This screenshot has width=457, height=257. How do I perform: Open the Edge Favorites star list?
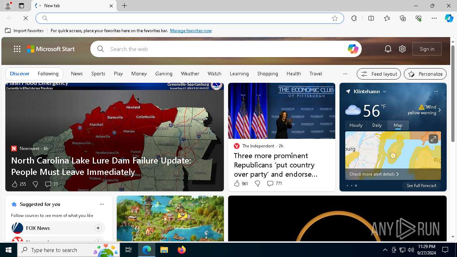pyautogui.click(x=387, y=18)
